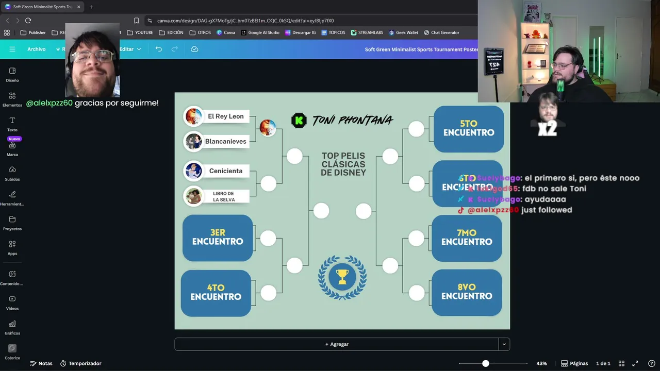This screenshot has width=660, height=371.
Task: Click the Páginas button
Action: point(574,363)
